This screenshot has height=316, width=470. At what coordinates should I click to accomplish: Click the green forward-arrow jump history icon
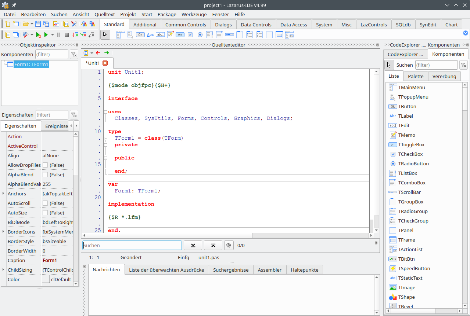pyautogui.click(x=107, y=53)
